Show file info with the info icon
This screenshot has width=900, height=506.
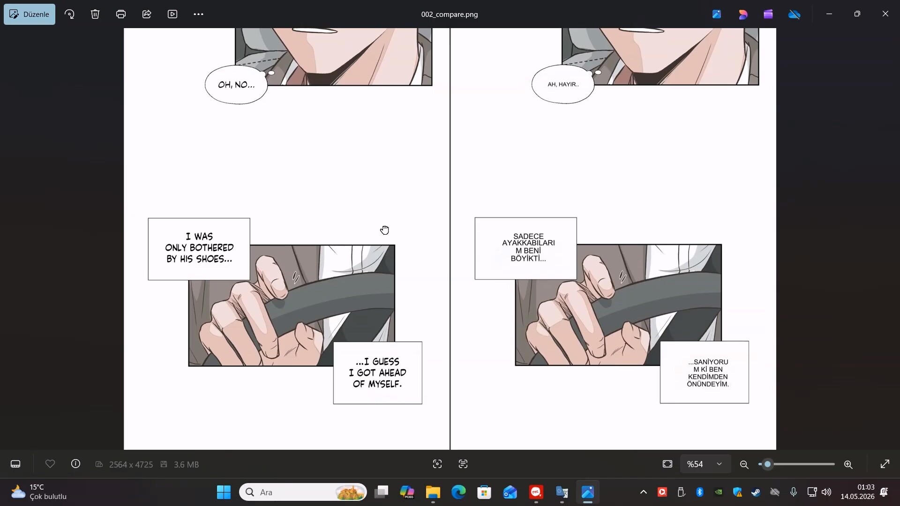coord(75,464)
